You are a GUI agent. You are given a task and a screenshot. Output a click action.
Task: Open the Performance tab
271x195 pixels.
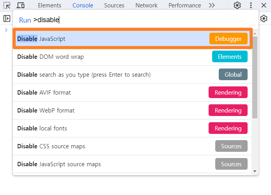[185, 5]
